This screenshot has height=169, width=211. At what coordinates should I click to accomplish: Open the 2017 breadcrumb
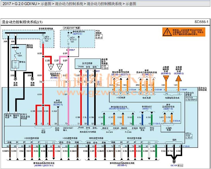(7, 4)
